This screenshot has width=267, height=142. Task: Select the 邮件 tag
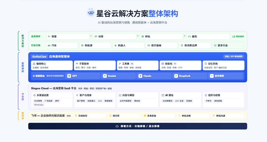tap(57, 101)
